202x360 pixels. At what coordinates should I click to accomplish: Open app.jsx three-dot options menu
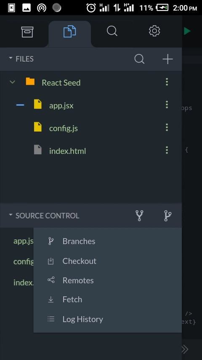pos(167,105)
